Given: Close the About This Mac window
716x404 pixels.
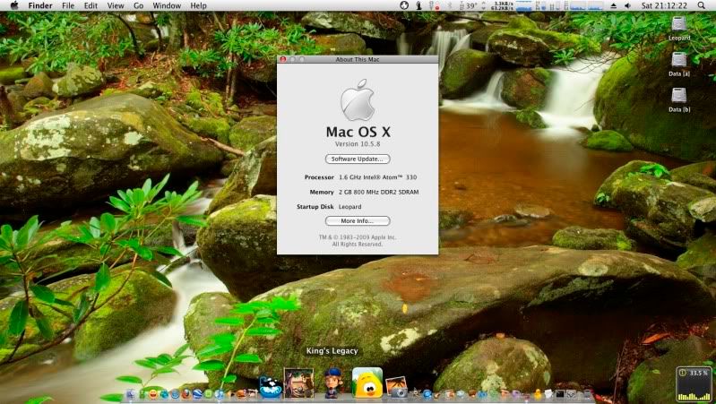Looking at the screenshot, I should [282, 59].
